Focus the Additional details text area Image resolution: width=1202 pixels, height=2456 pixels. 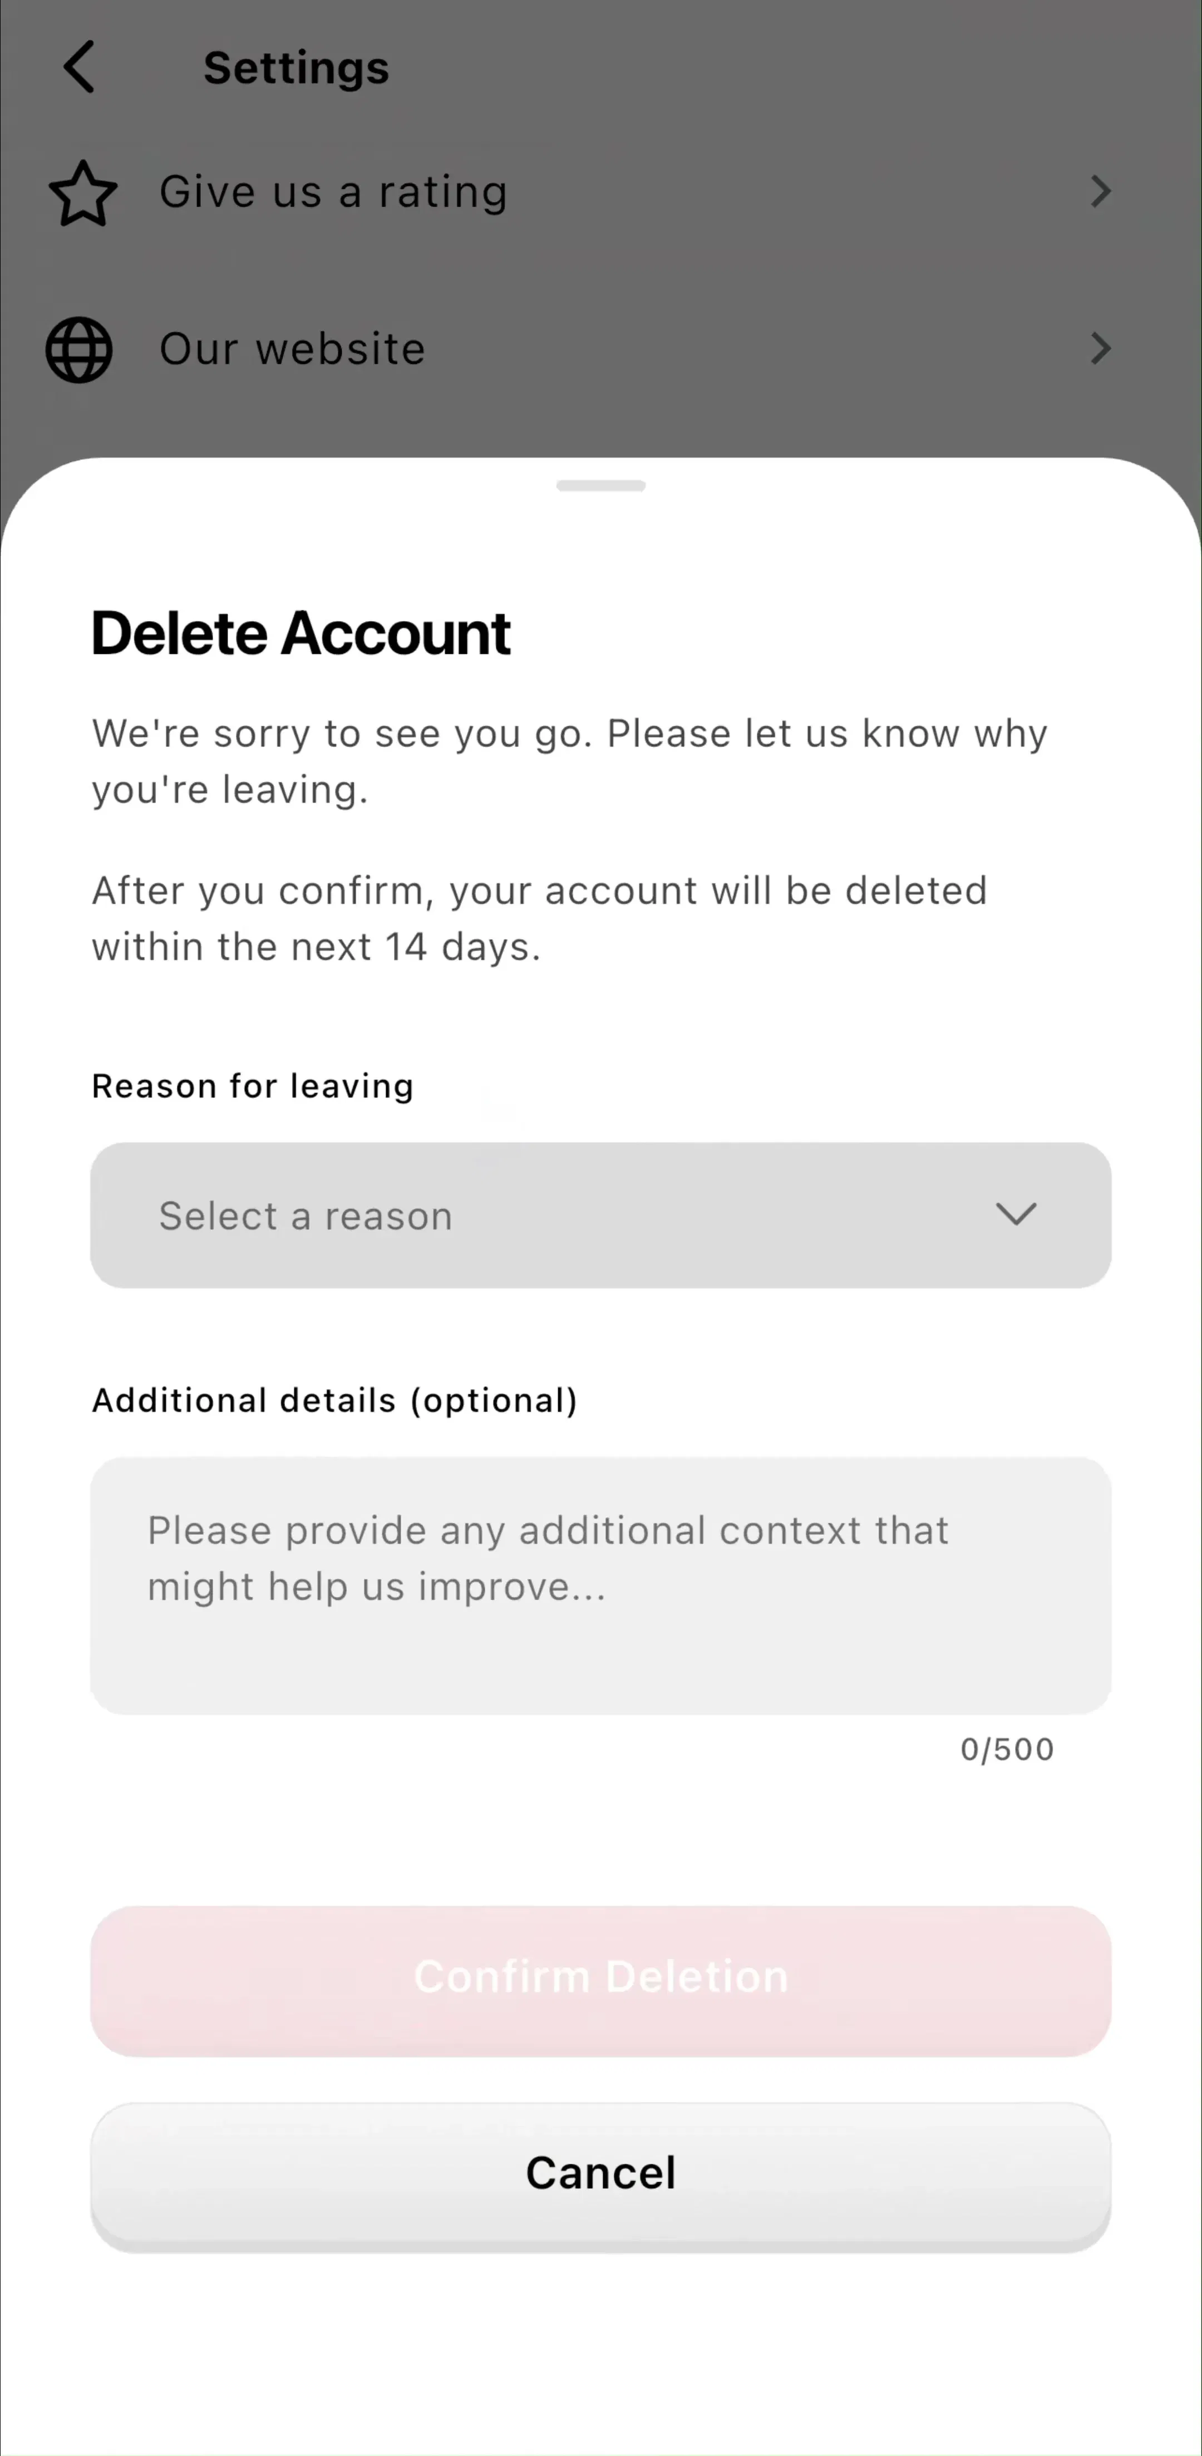pyautogui.click(x=600, y=1586)
